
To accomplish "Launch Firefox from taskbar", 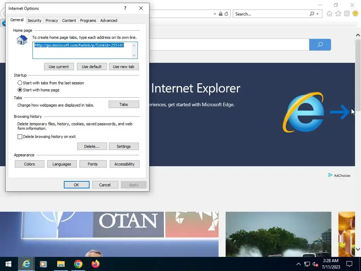I will pyautogui.click(x=95, y=264).
